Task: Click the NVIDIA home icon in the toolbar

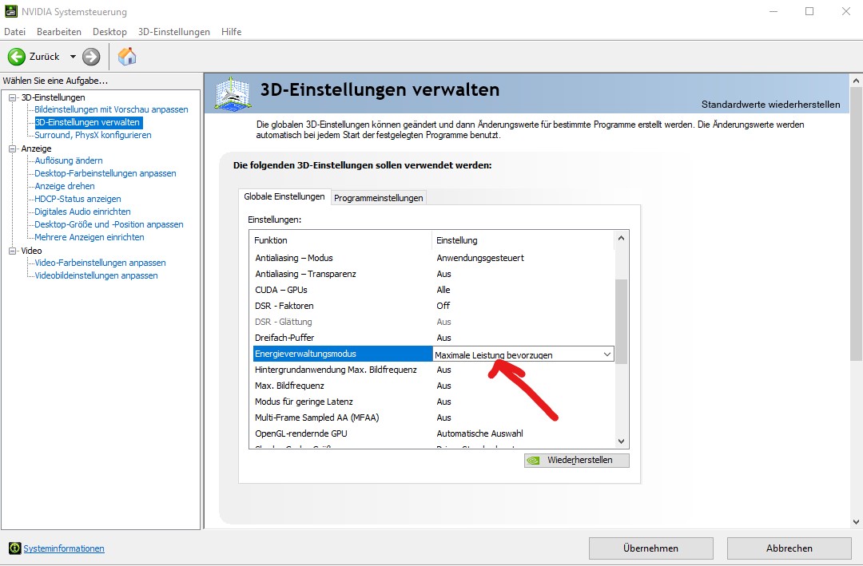Action: pos(126,57)
